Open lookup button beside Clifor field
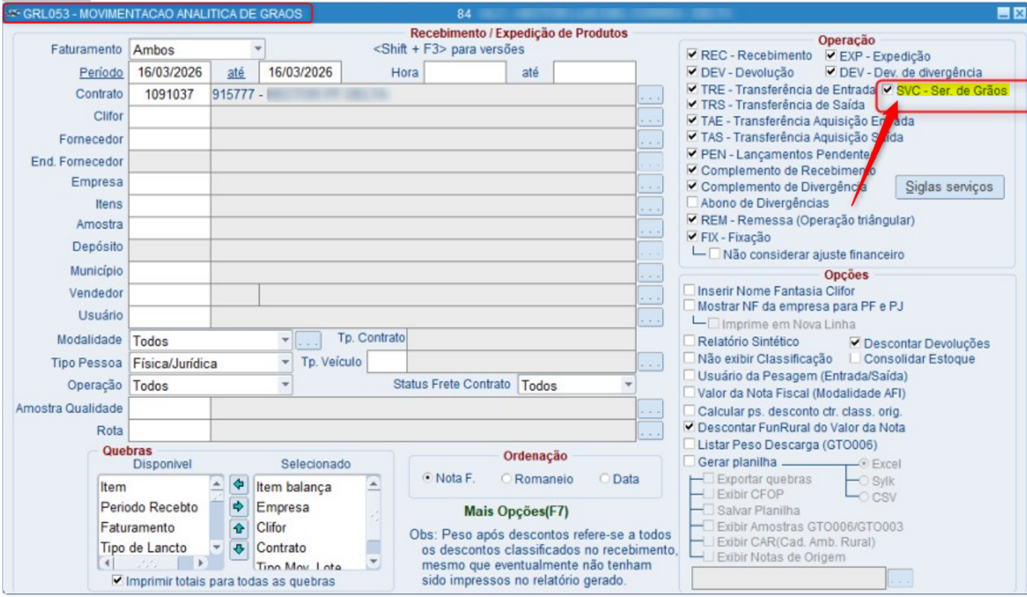Viewport: 1027px width, 597px height. pos(650,118)
